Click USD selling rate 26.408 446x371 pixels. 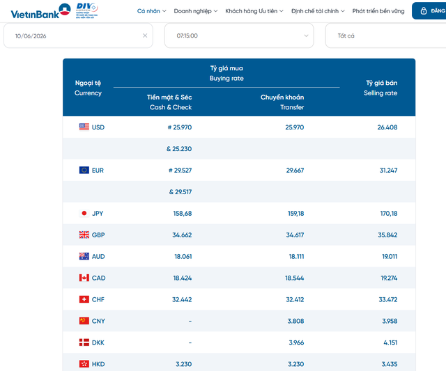pyautogui.click(x=387, y=127)
